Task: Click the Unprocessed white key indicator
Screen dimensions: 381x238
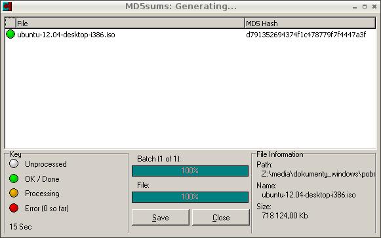Action: (x=14, y=163)
